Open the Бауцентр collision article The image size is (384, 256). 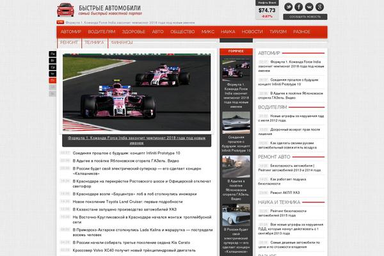[134, 194]
